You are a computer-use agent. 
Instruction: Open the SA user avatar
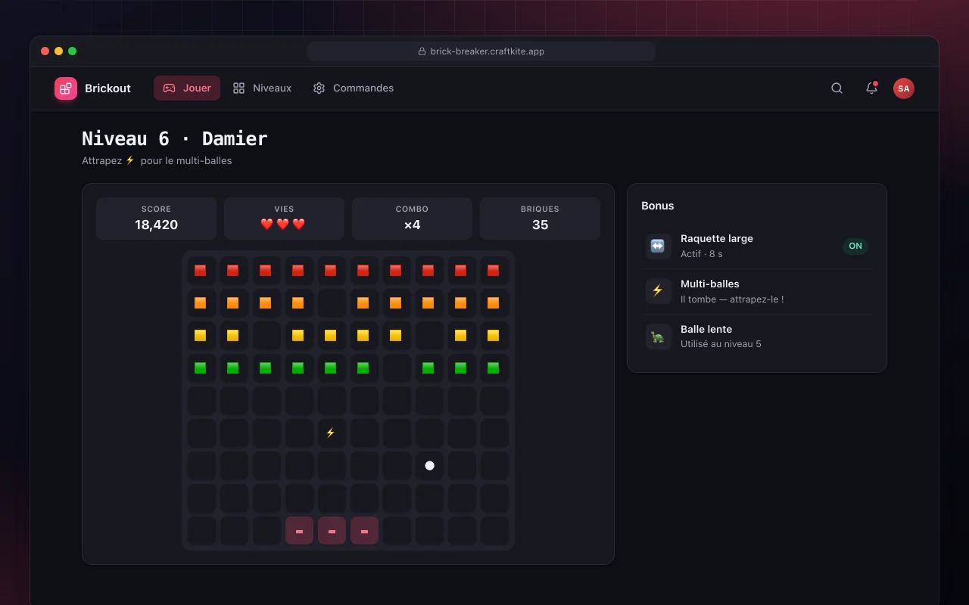point(903,88)
